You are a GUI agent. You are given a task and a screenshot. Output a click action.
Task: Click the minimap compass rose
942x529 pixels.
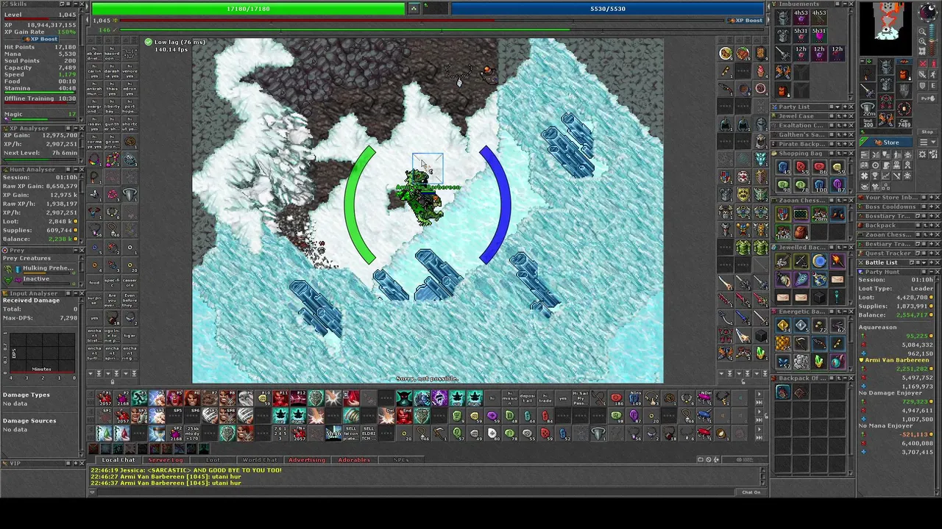click(928, 12)
